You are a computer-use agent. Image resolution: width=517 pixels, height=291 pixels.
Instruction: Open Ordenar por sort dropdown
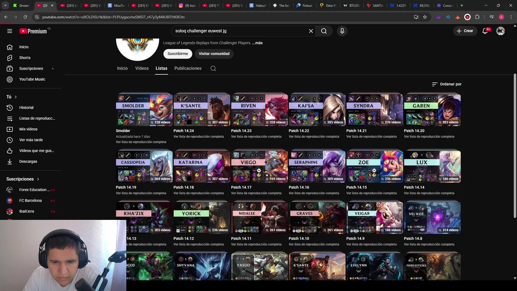point(447,84)
